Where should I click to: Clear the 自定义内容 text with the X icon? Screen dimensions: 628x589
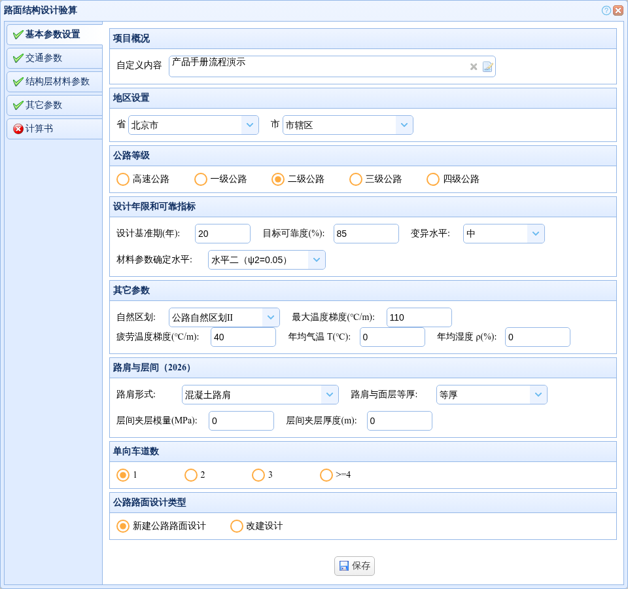(x=474, y=67)
